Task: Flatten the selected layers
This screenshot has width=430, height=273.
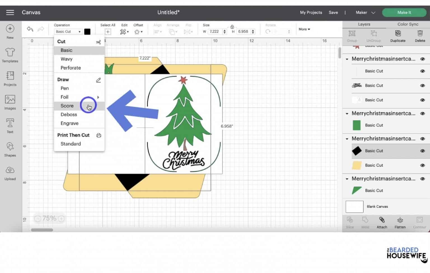Action: [400, 222]
